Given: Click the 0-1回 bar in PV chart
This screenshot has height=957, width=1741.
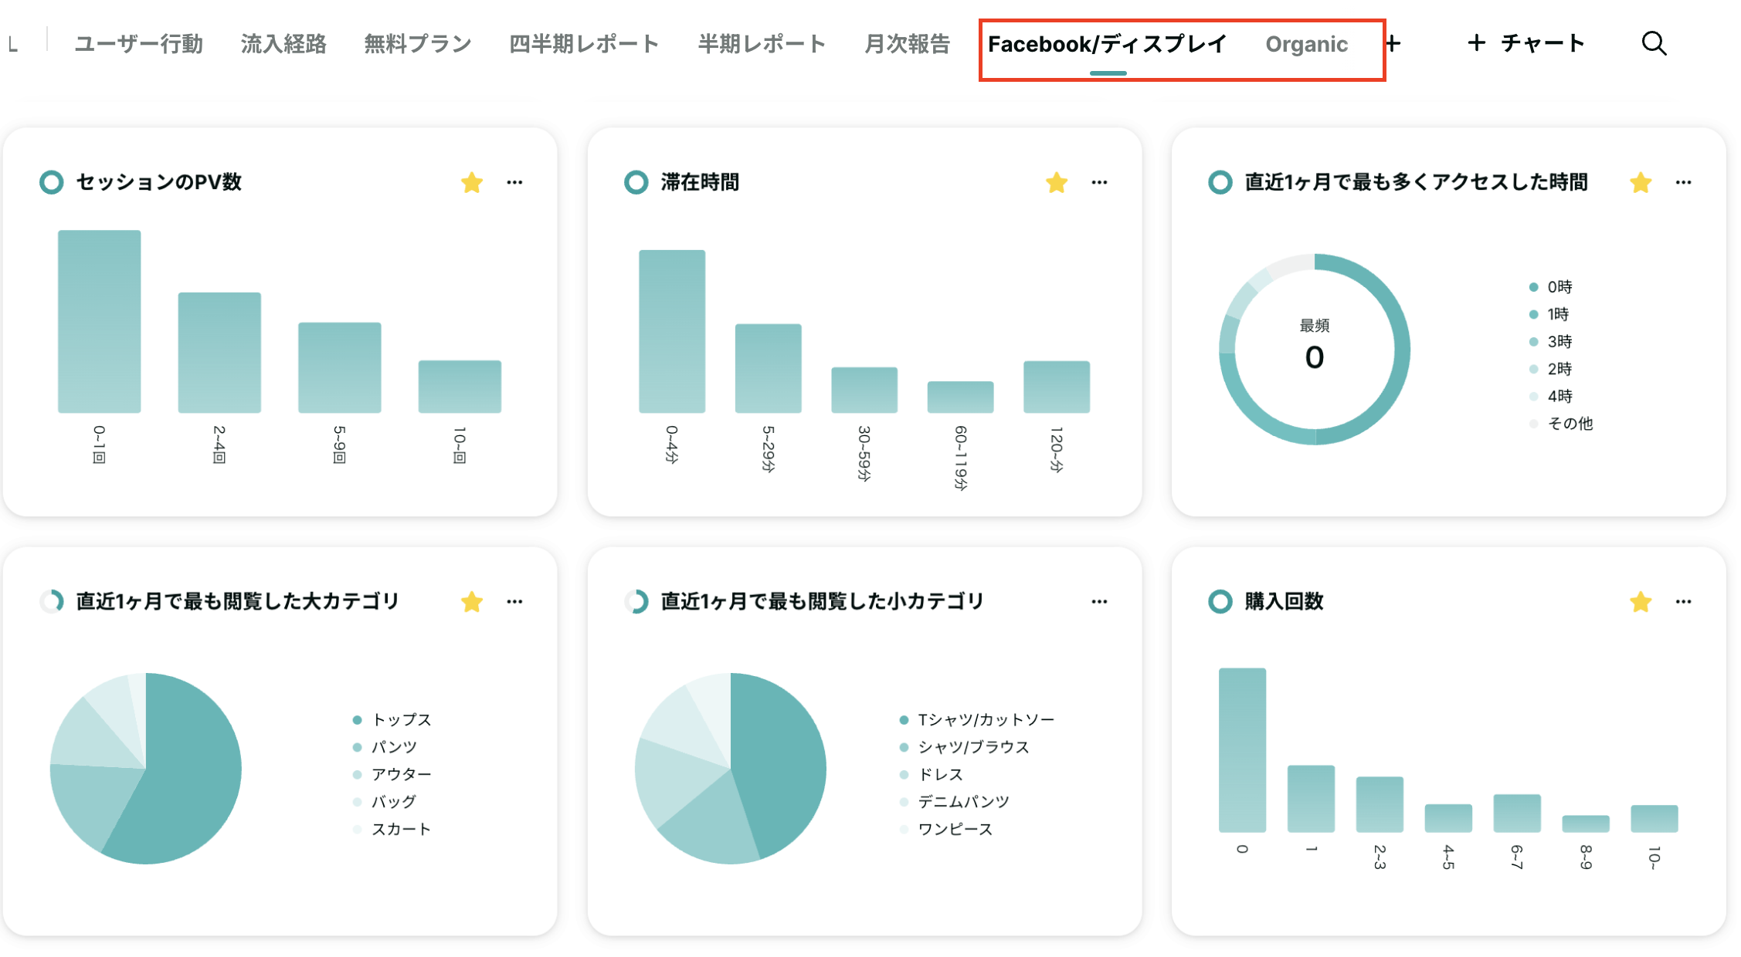Looking at the screenshot, I should tap(100, 321).
